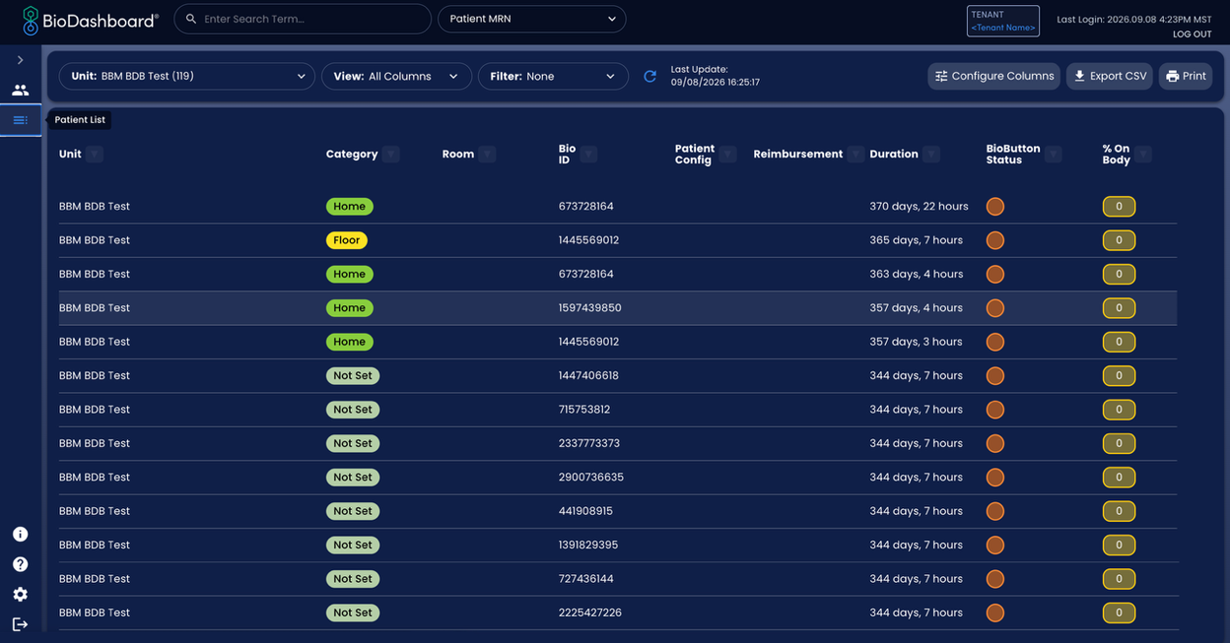
Task: Click Bio ID 1391829395
Action: (588, 545)
